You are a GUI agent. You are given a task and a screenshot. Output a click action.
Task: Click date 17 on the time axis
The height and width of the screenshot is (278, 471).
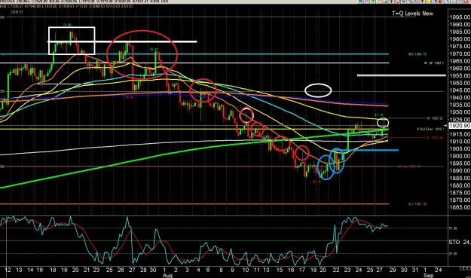tap(302, 270)
